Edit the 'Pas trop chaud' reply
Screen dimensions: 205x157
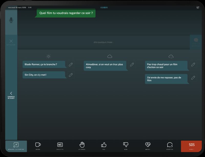[x=193, y=65]
